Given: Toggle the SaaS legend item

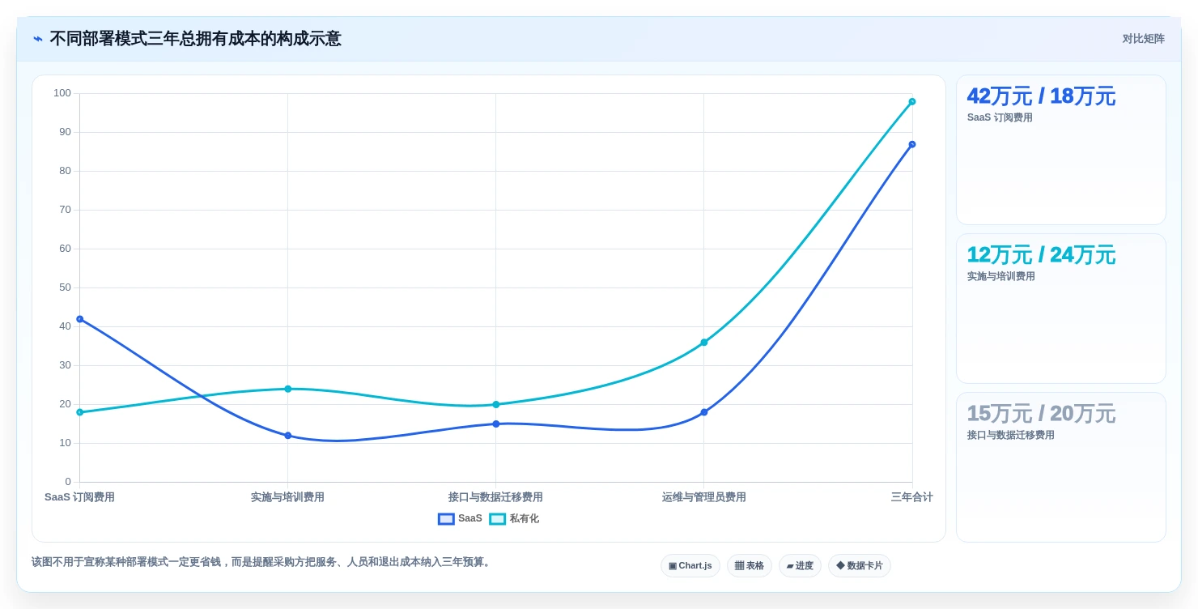Looking at the screenshot, I should (460, 519).
